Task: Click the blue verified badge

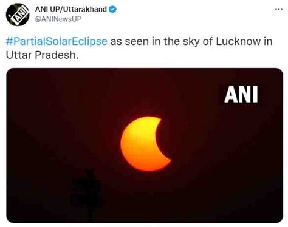Action: 113,9
